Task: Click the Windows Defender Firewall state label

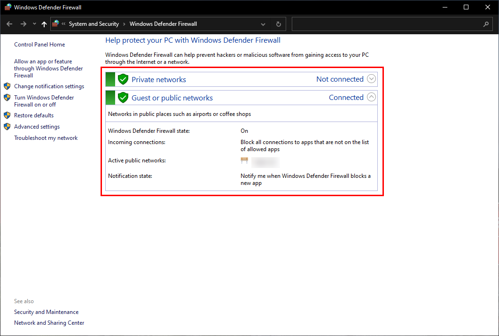Action: point(148,131)
